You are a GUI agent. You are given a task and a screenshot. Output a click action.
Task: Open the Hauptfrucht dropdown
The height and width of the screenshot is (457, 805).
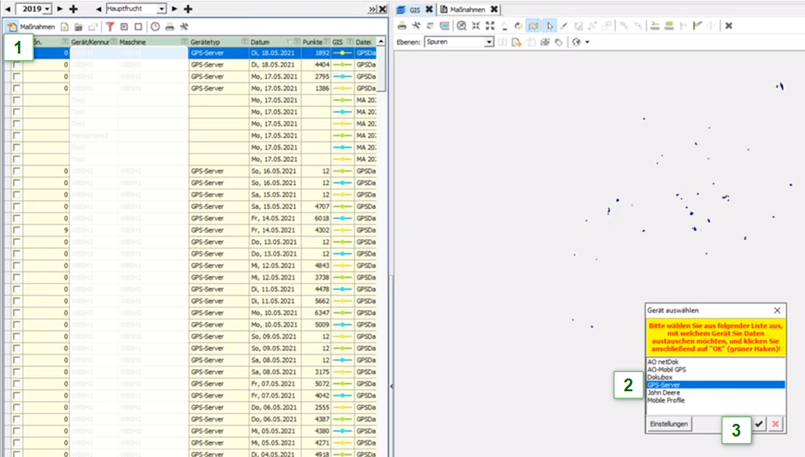(161, 9)
